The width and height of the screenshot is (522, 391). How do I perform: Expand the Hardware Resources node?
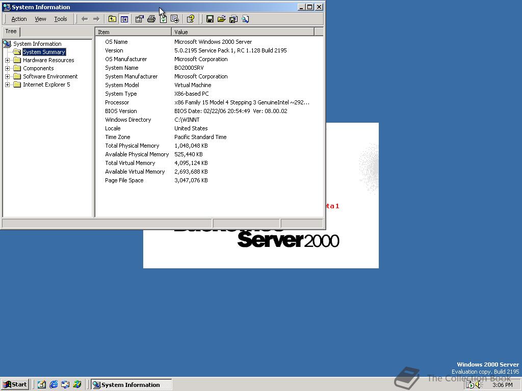click(x=7, y=60)
